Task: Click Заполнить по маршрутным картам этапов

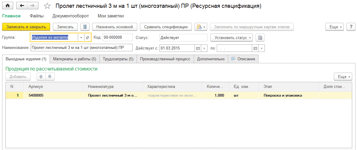Action: point(252,27)
